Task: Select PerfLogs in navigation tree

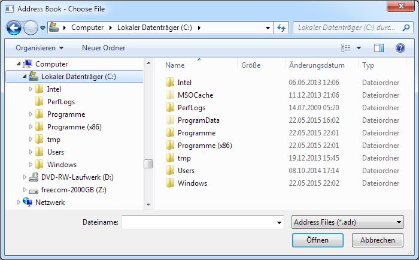Action: point(61,102)
